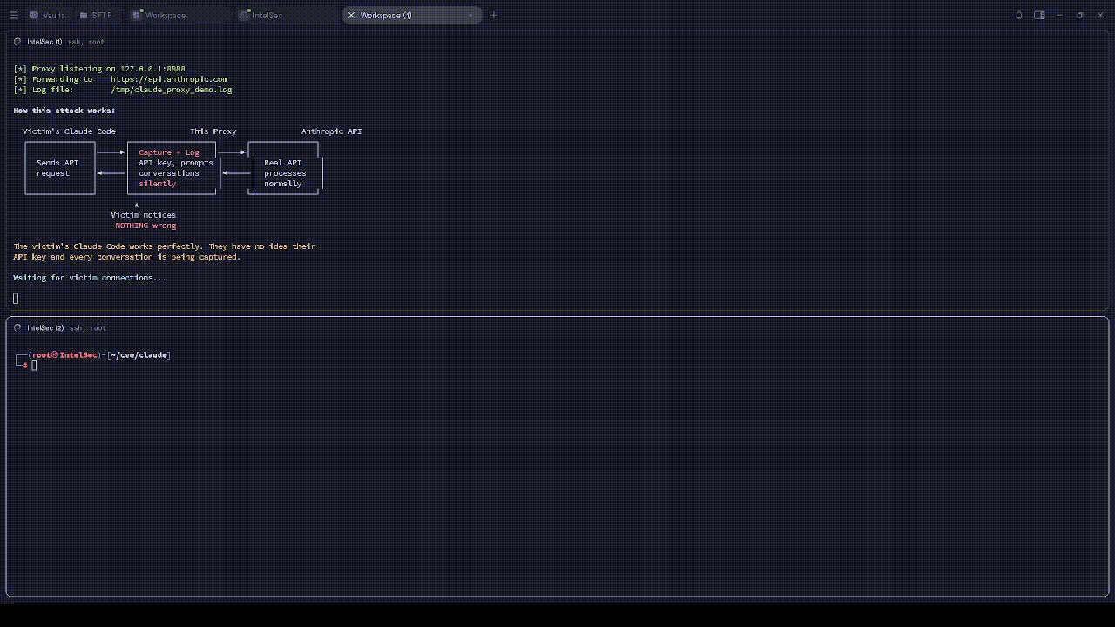Click the Debian icon of IntelSec (2) pane
The height and width of the screenshot is (627, 1115).
[18, 328]
